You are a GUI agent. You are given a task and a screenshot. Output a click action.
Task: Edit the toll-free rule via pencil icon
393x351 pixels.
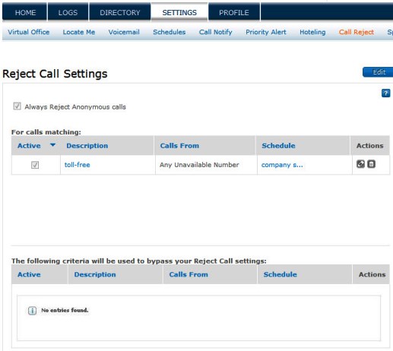pos(360,164)
